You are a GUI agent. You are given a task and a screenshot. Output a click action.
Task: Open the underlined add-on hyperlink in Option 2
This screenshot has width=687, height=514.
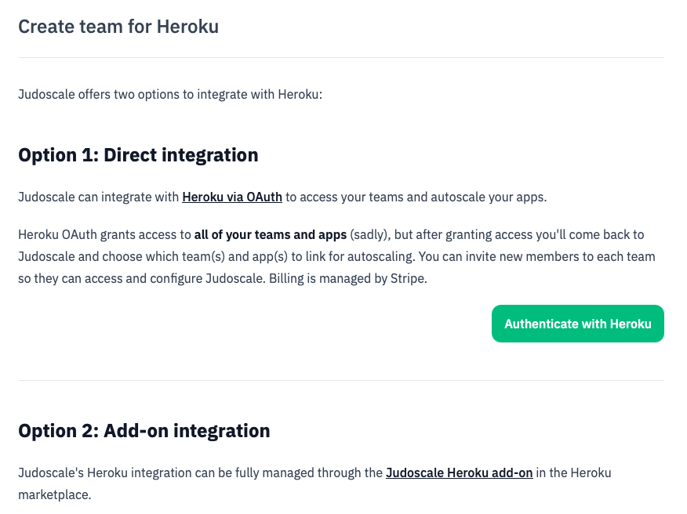(459, 472)
